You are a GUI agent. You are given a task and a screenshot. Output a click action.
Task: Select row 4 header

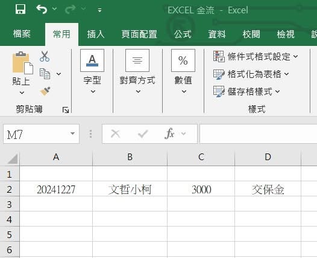(x=10, y=219)
